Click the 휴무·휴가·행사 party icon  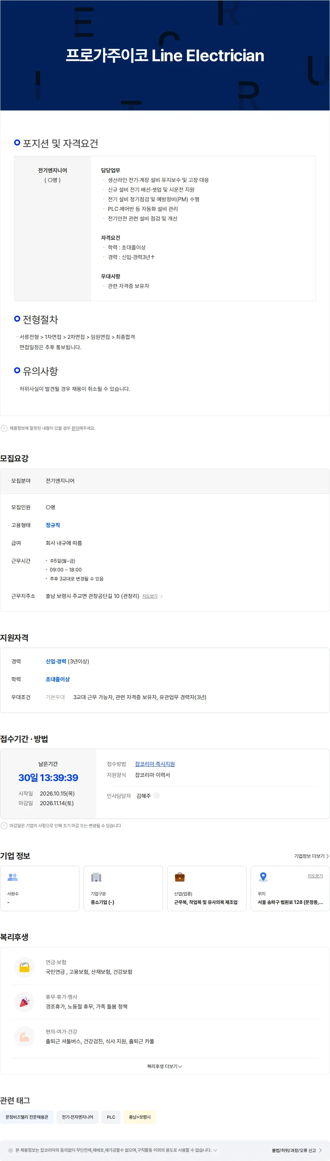(24, 1002)
